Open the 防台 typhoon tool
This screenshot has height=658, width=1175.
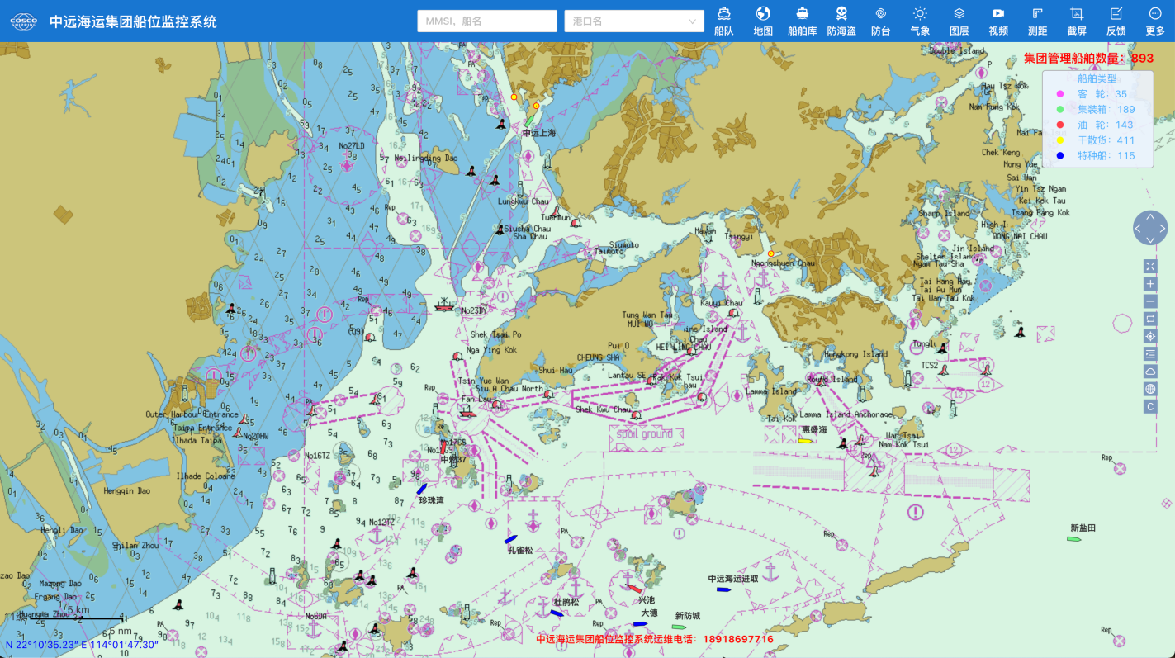tap(880, 21)
